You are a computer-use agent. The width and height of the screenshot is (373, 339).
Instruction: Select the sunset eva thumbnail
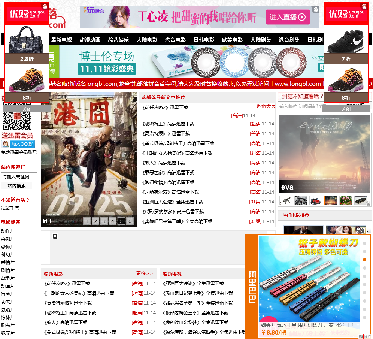tap(331, 200)
